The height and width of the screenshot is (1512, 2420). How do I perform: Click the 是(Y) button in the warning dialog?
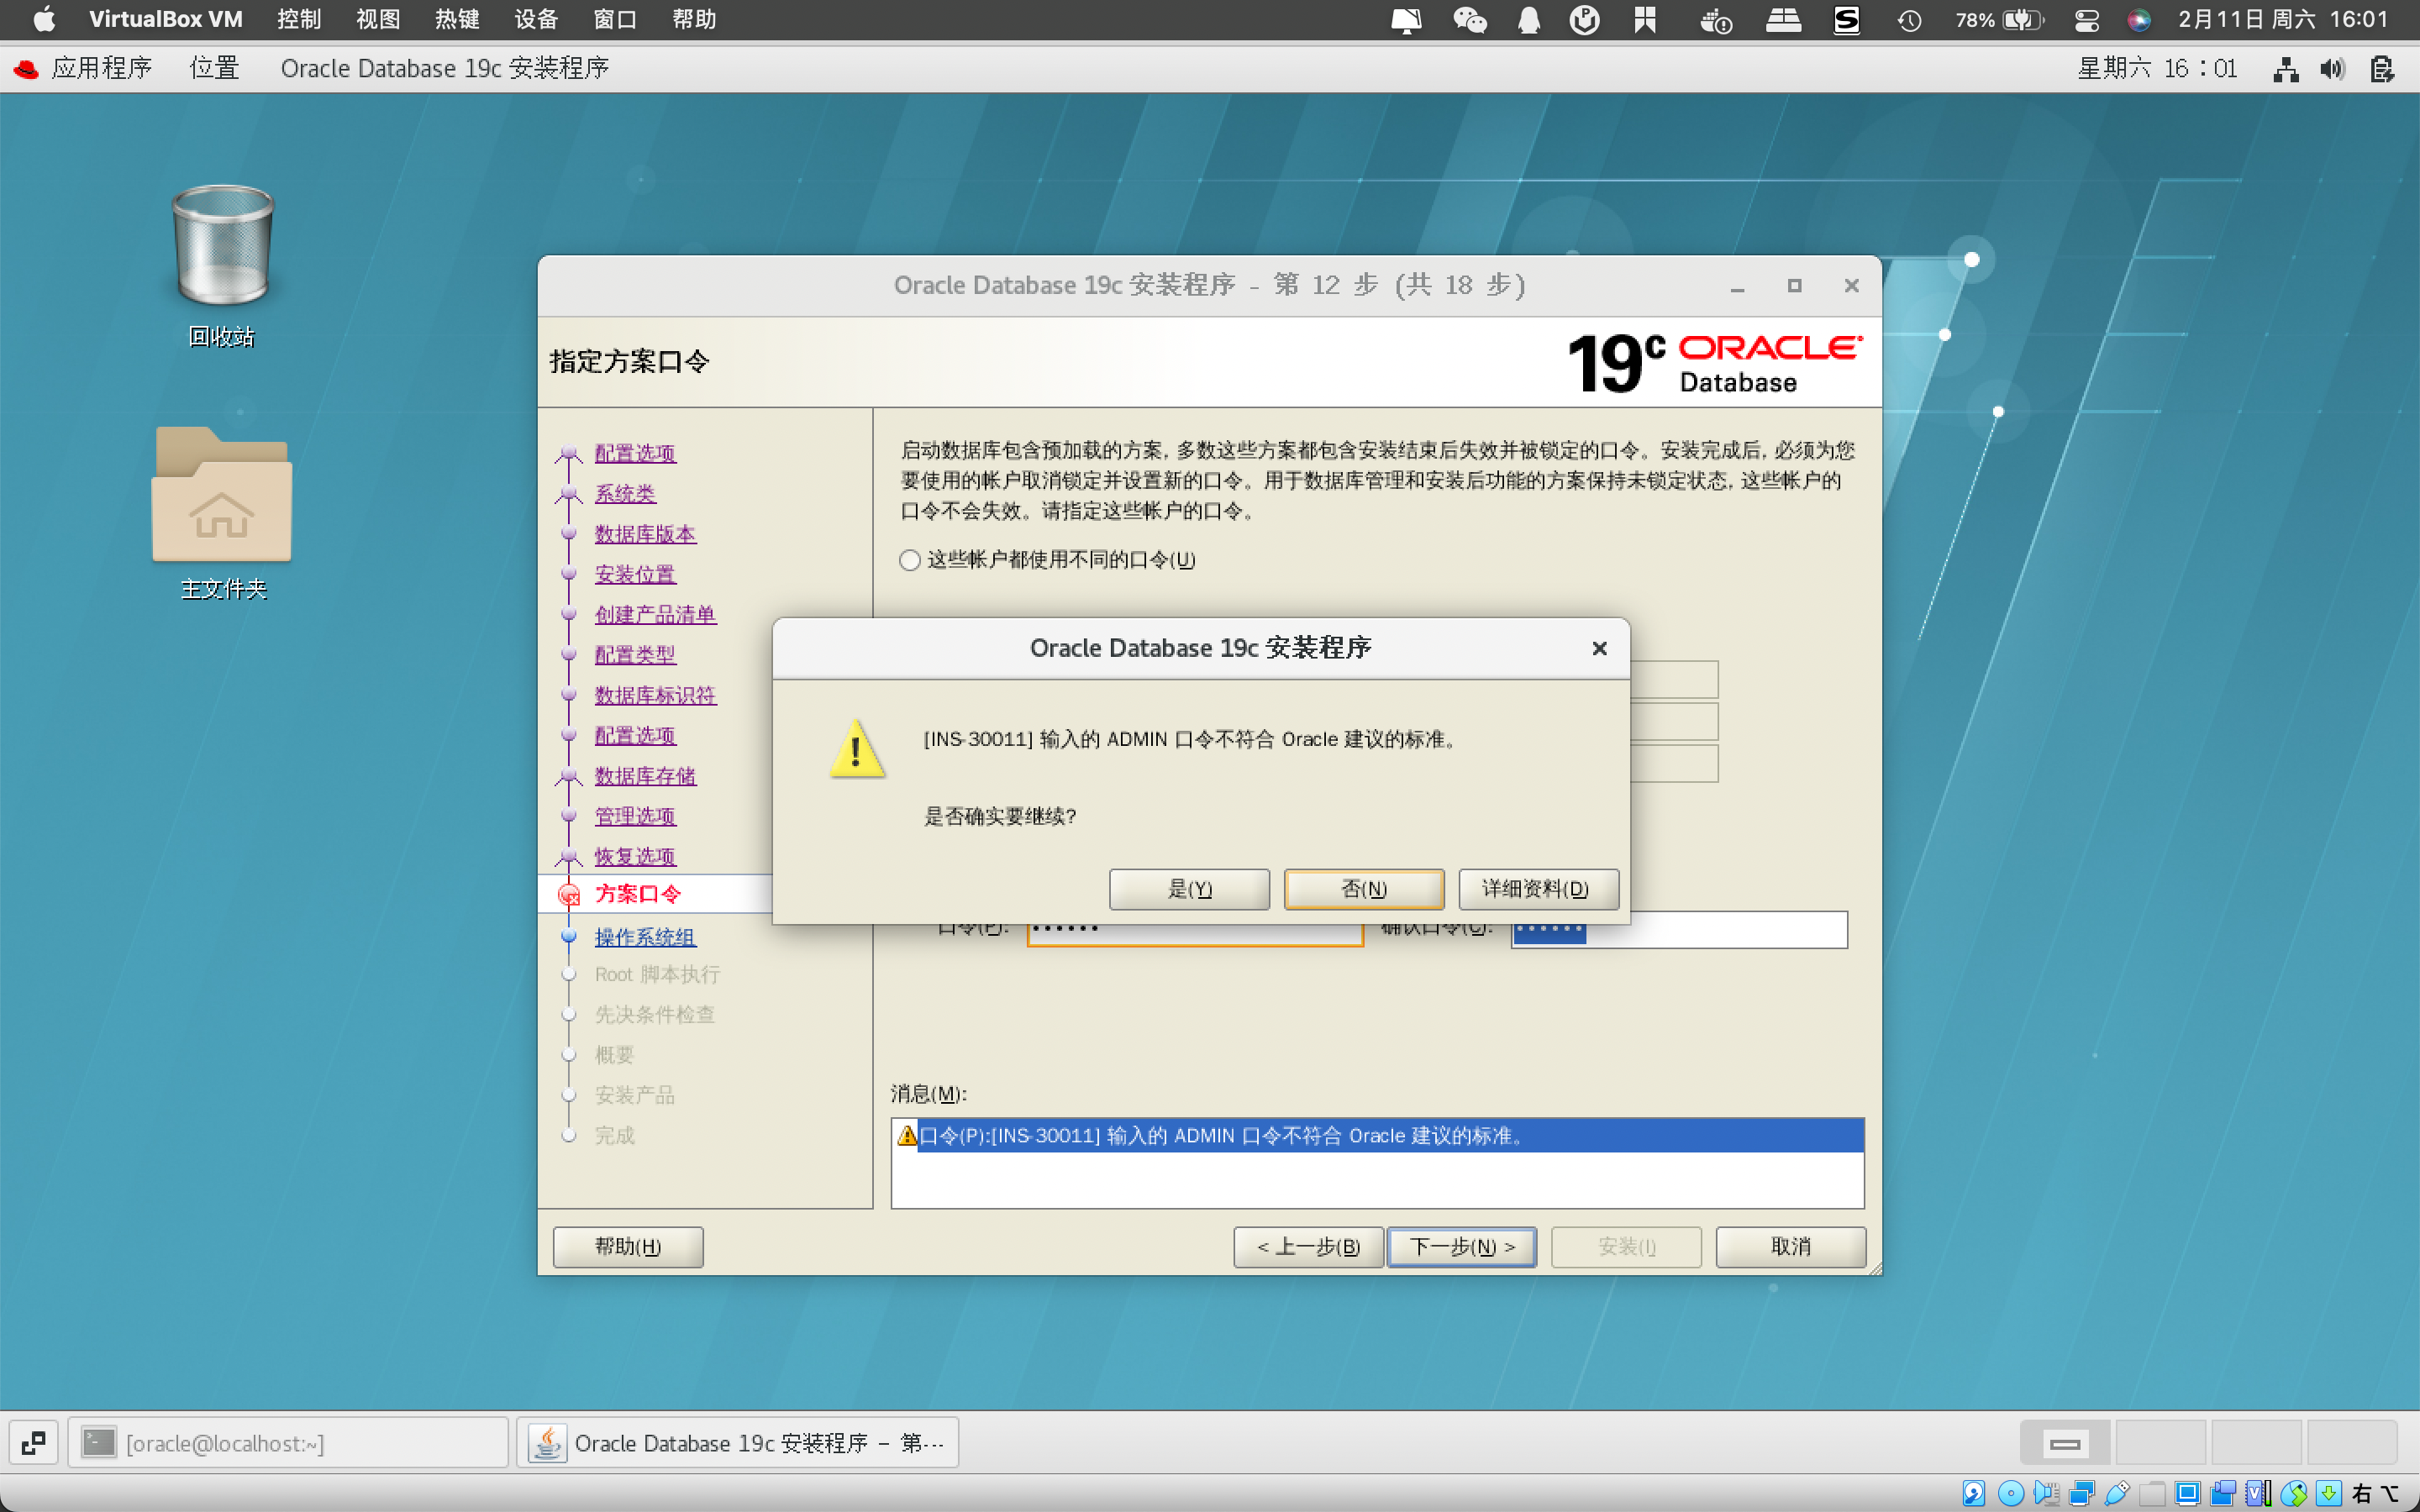click(1189, 888)
